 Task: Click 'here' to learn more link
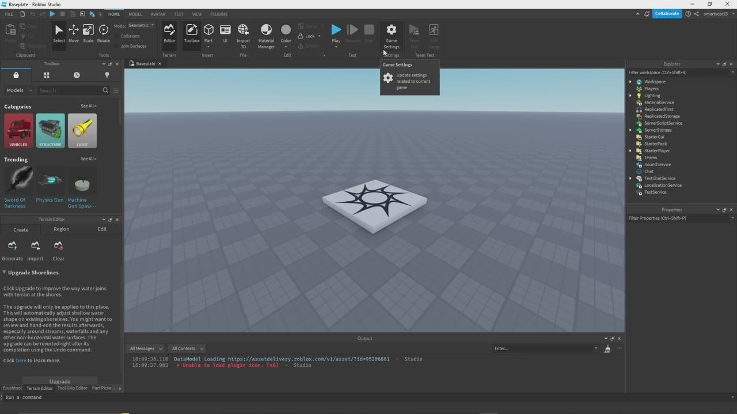point(21,361)
